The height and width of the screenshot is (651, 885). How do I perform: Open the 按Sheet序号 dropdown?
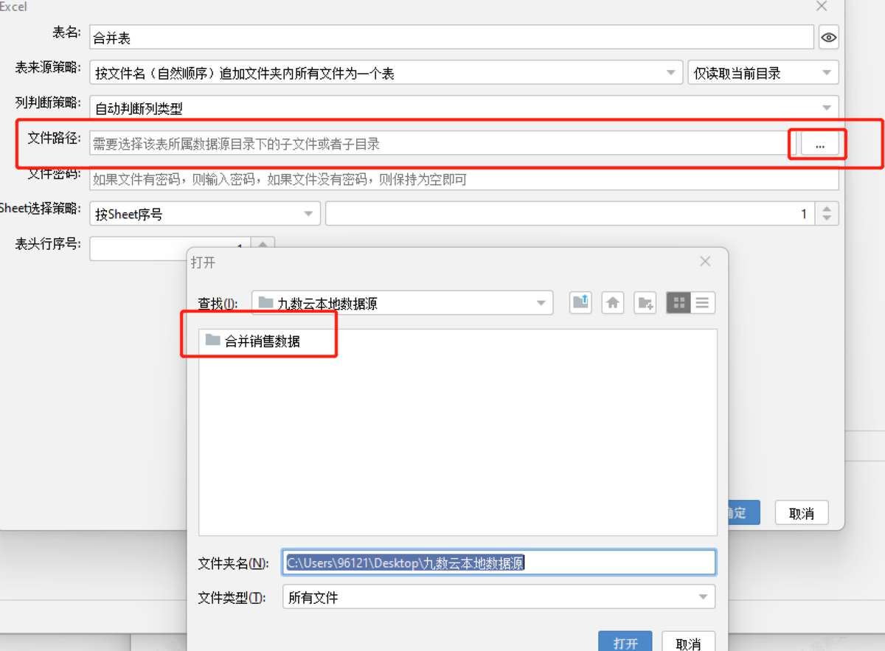(x=205, y=214)
